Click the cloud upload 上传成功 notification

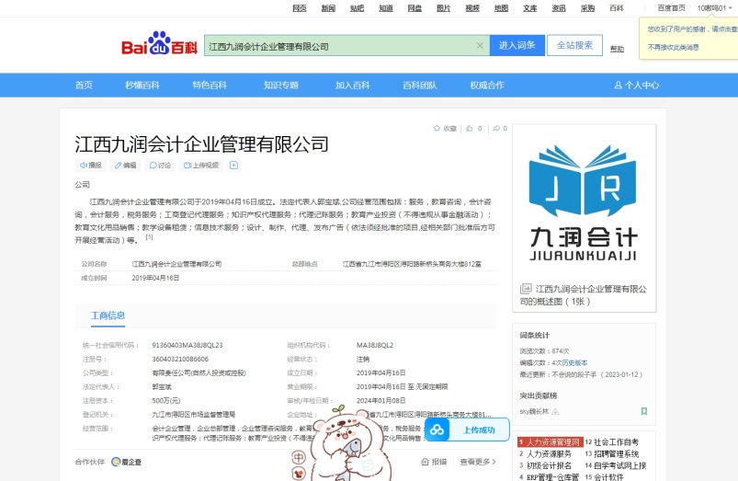tap(467, 429)
